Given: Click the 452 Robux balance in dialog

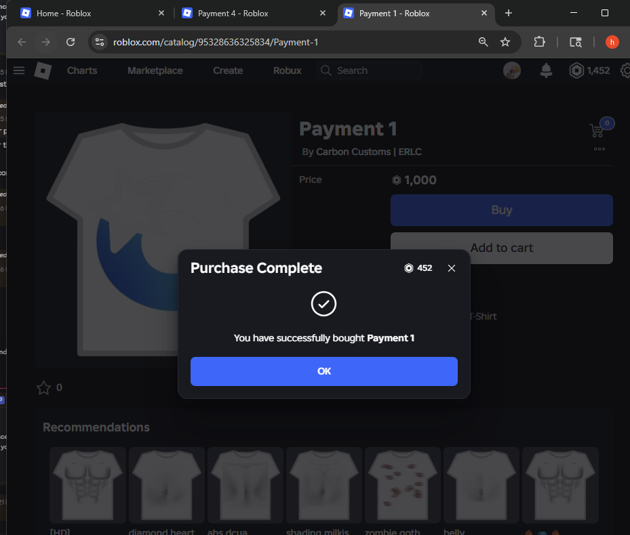Looking at the screenshot, I should pyautogui.click(x=418, y=268).
